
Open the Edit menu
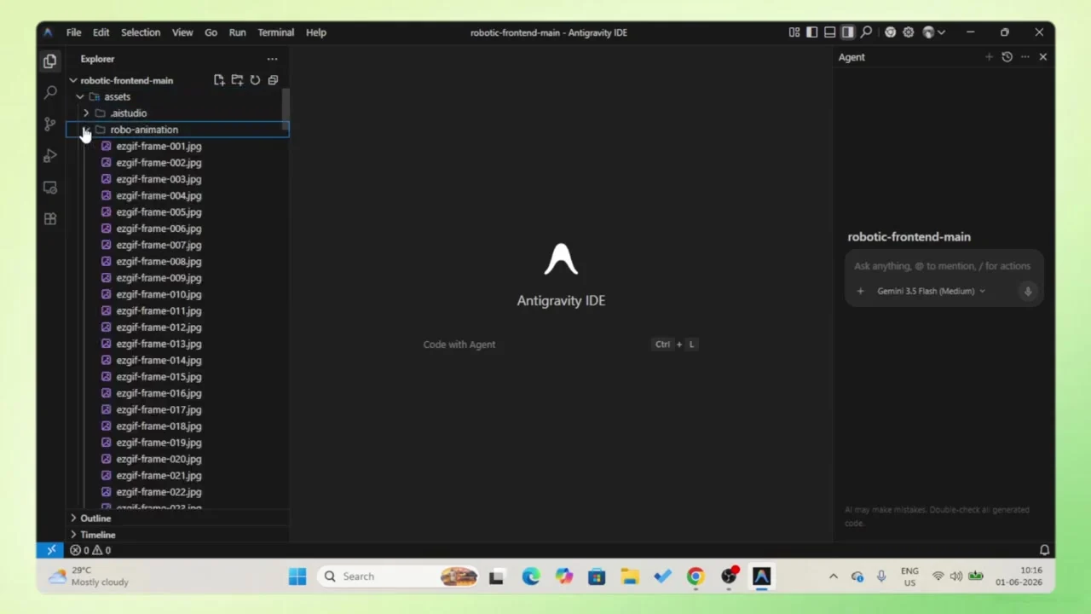[x=101, y=32]
